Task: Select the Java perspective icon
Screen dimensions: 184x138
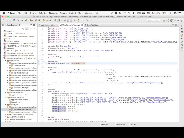Action: [172, 20]
